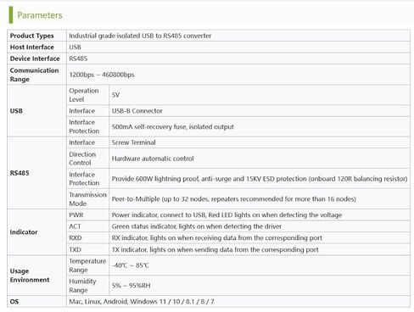Viewport: 414px width, 312px height.
Task: Click the Host Interface label cell
Action: click(36, 47)
